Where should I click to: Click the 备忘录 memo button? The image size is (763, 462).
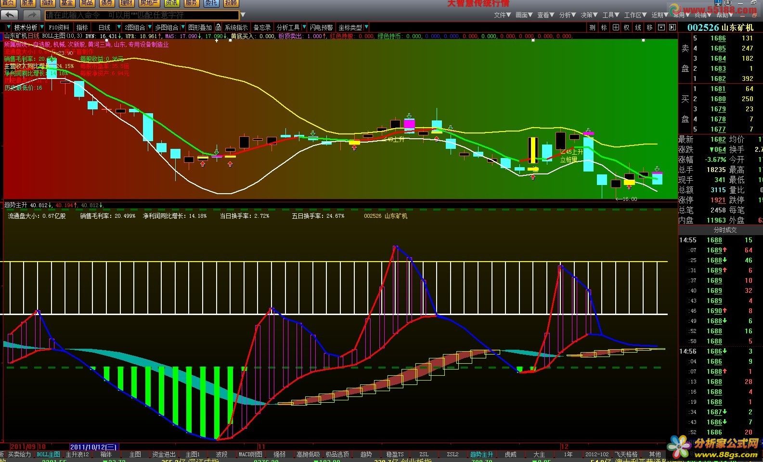[262, 27]
